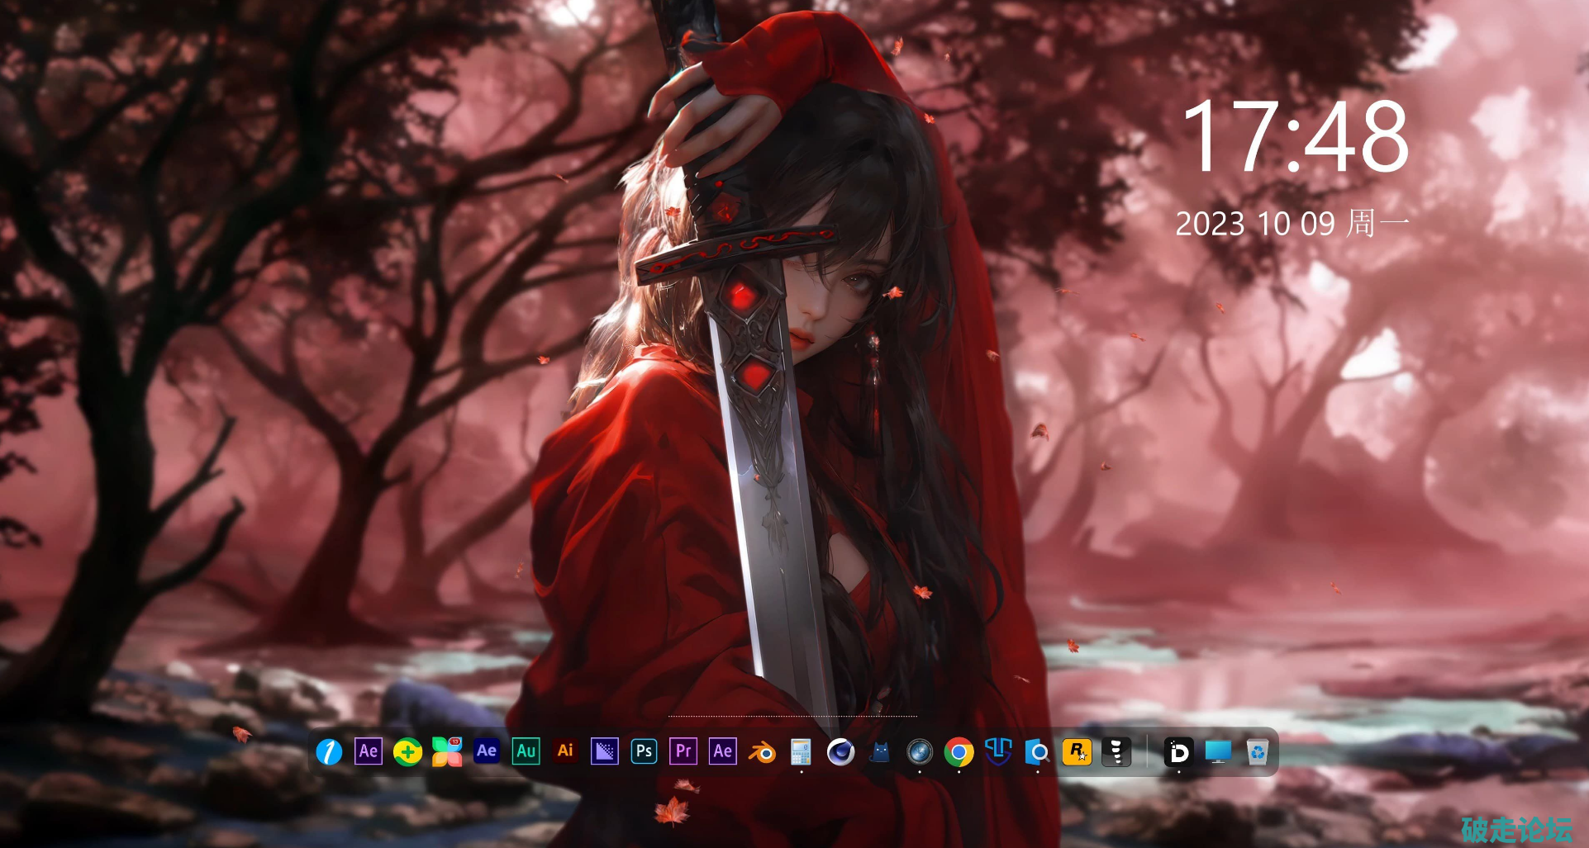Open Adobe Media Encoder
The image size is (1589, 848).
[605, 751]
